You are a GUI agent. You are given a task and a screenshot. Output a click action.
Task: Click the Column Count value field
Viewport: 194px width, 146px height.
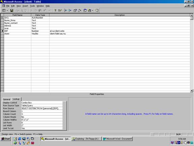pyautogui.click(x=42, y=114)
